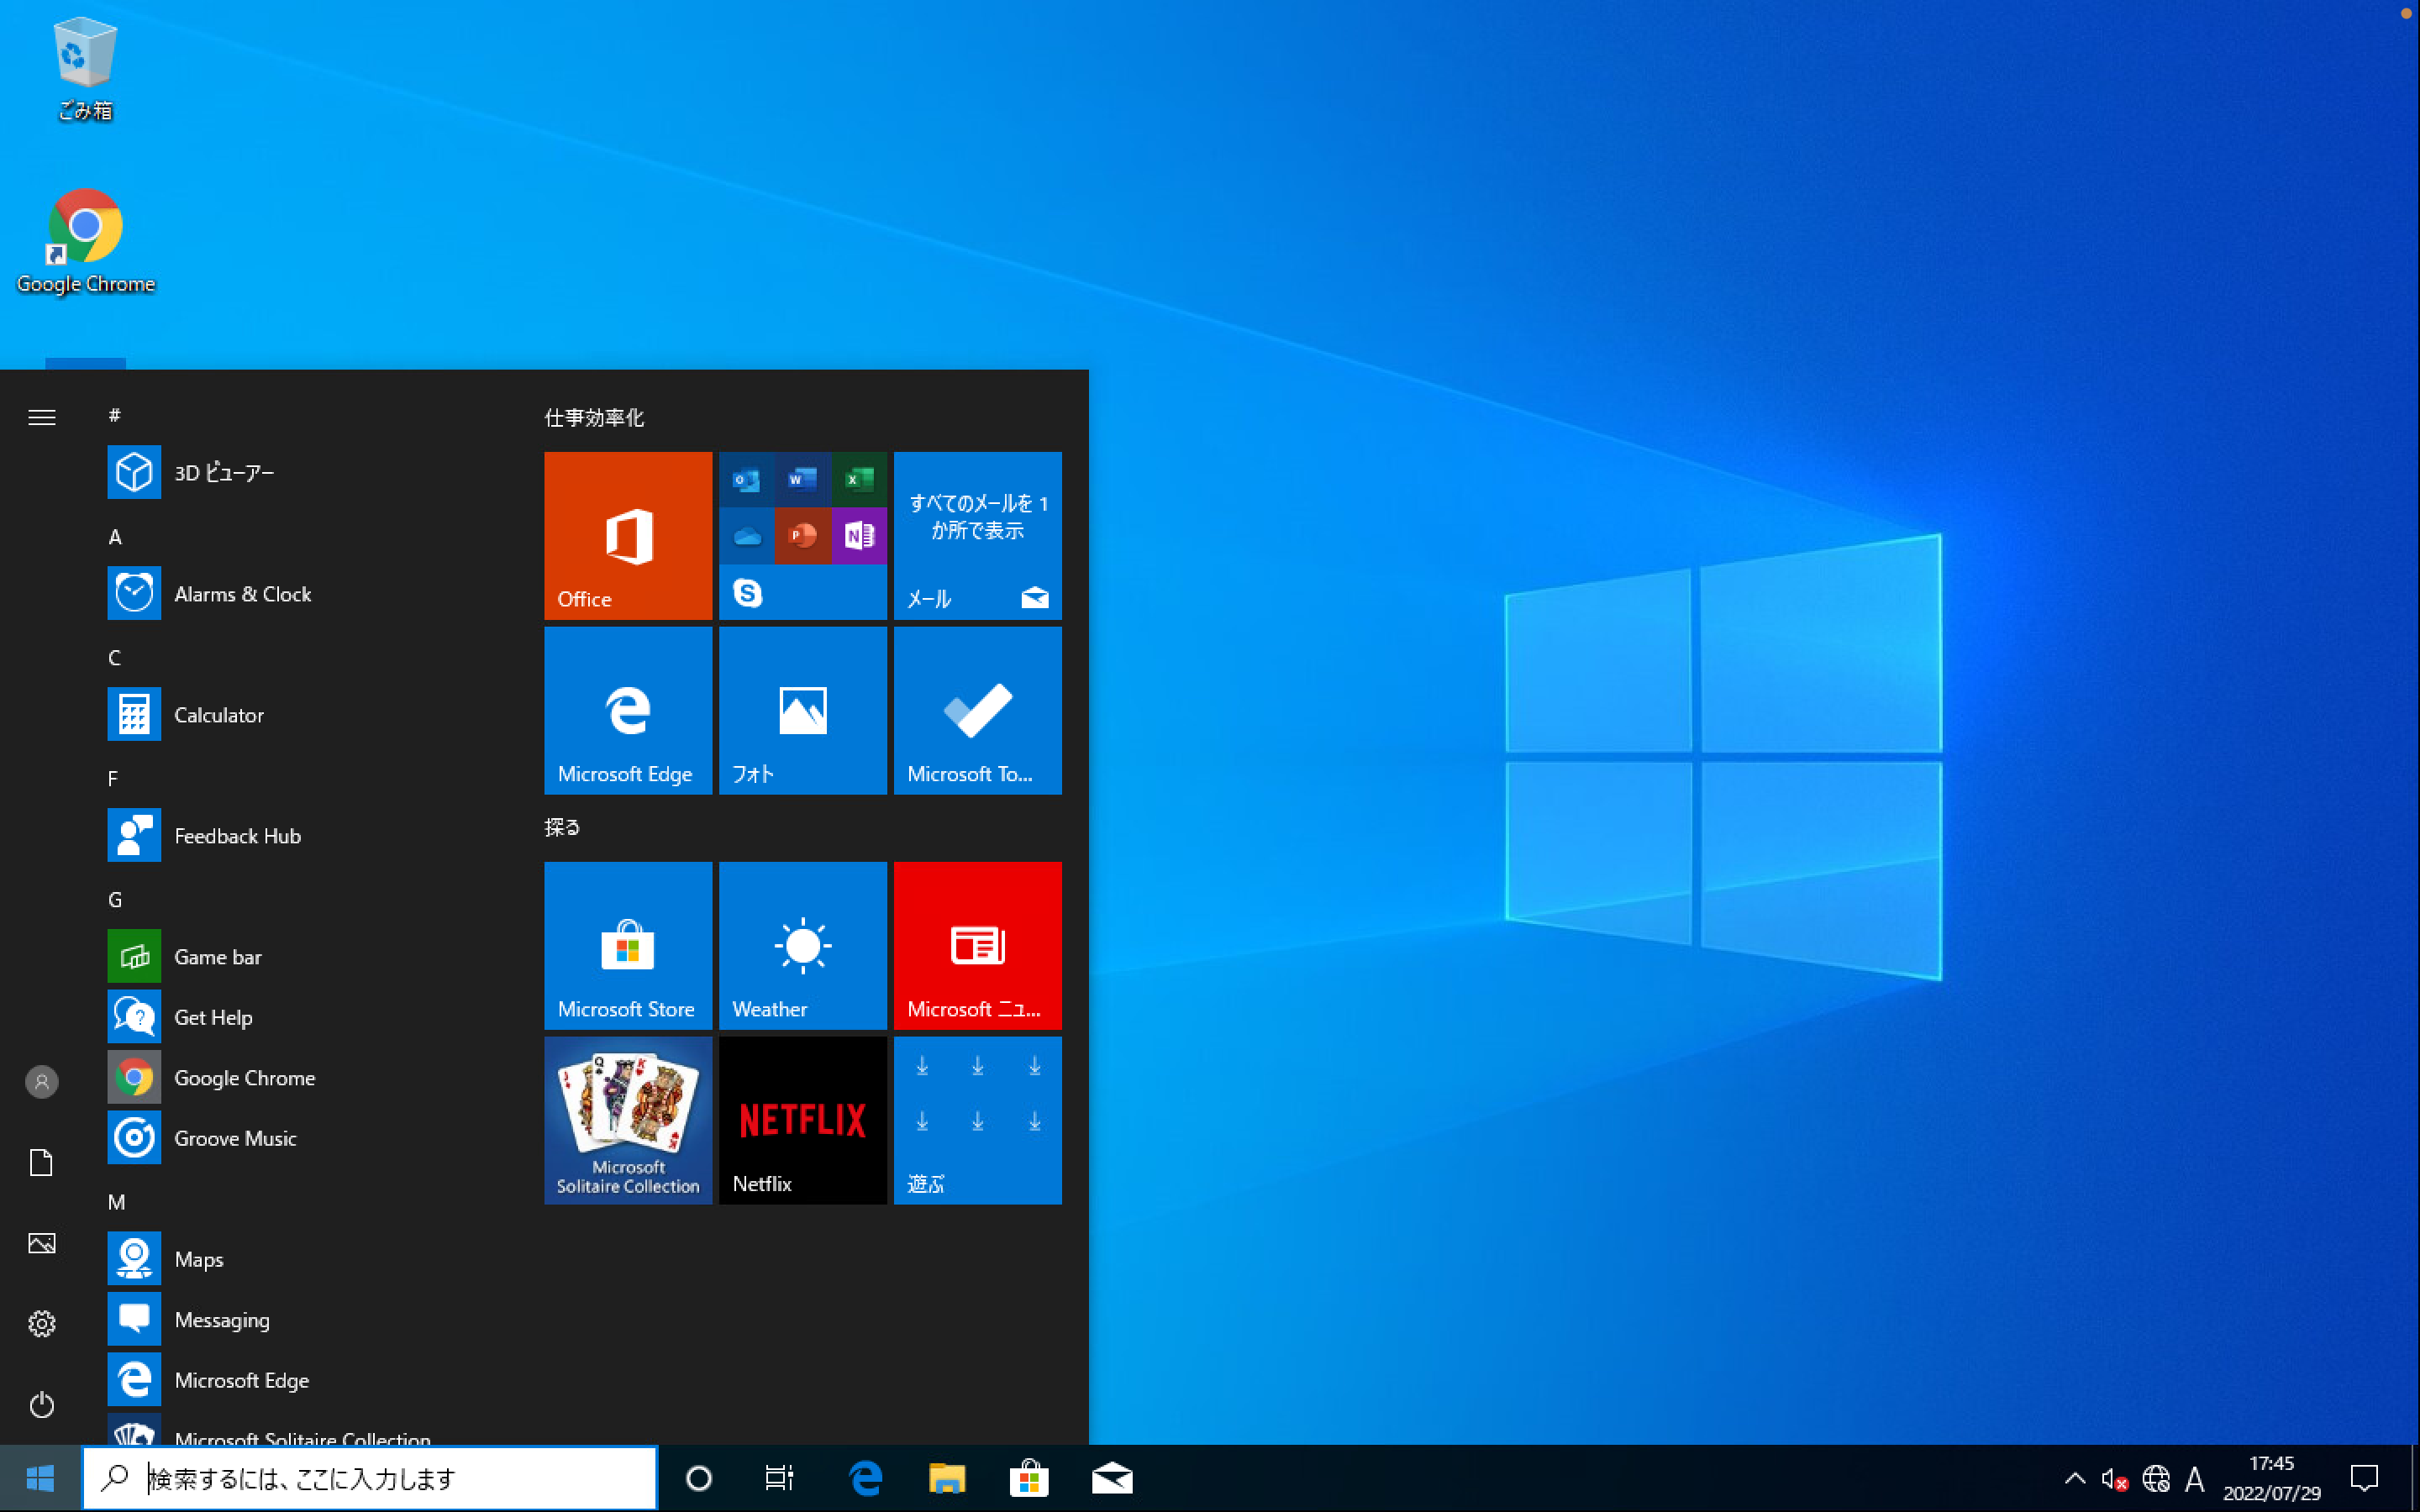Open the メール tile
This screenshot has width=2420, height=1512.
(x=977, y=536)
